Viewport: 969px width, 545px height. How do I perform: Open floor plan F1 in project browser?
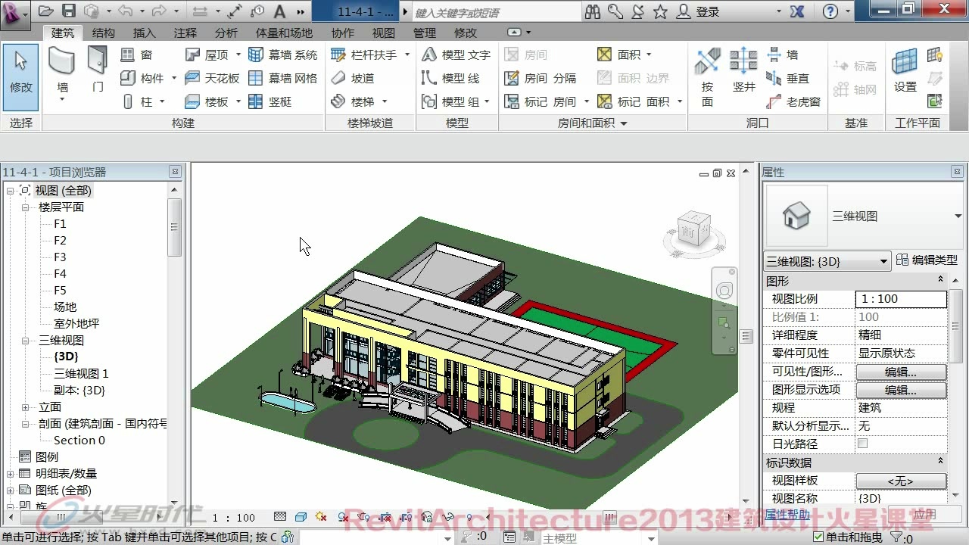click(x=60, y=224)
